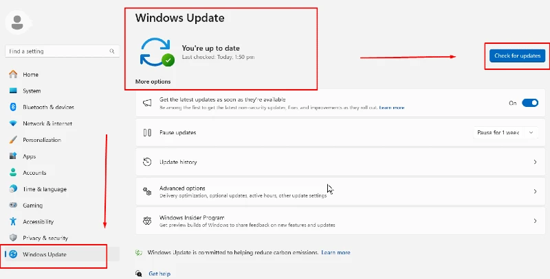
Task: Open the Update history row
Action: [340, 162]
